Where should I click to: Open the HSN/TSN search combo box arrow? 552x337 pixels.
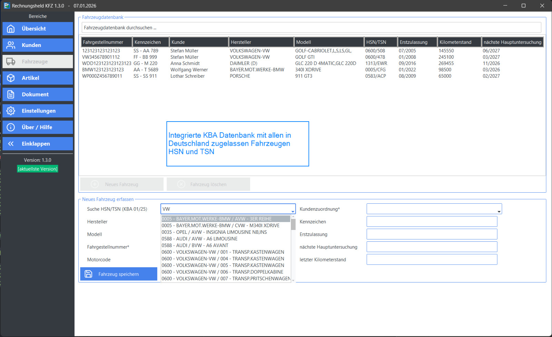pyautogui.click(x=293, y=211)
